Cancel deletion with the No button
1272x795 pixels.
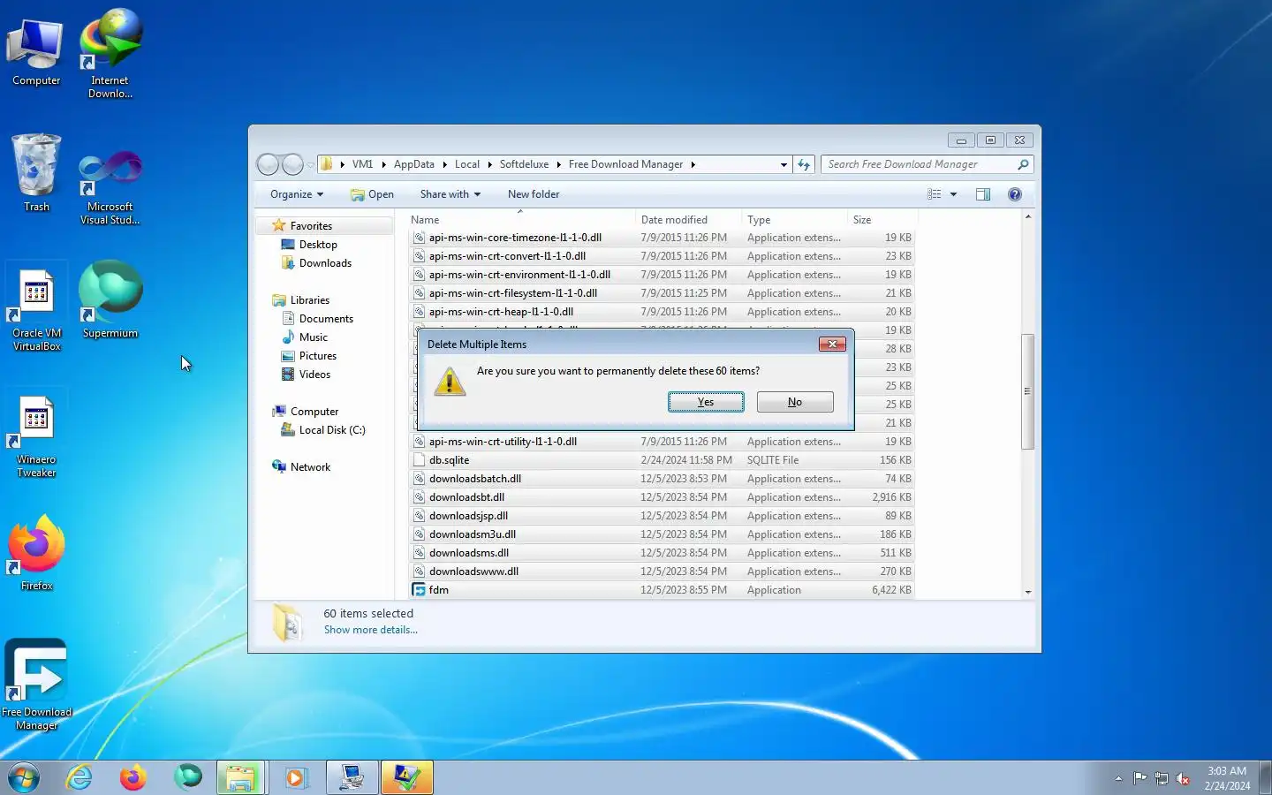(x=795, y=402)
